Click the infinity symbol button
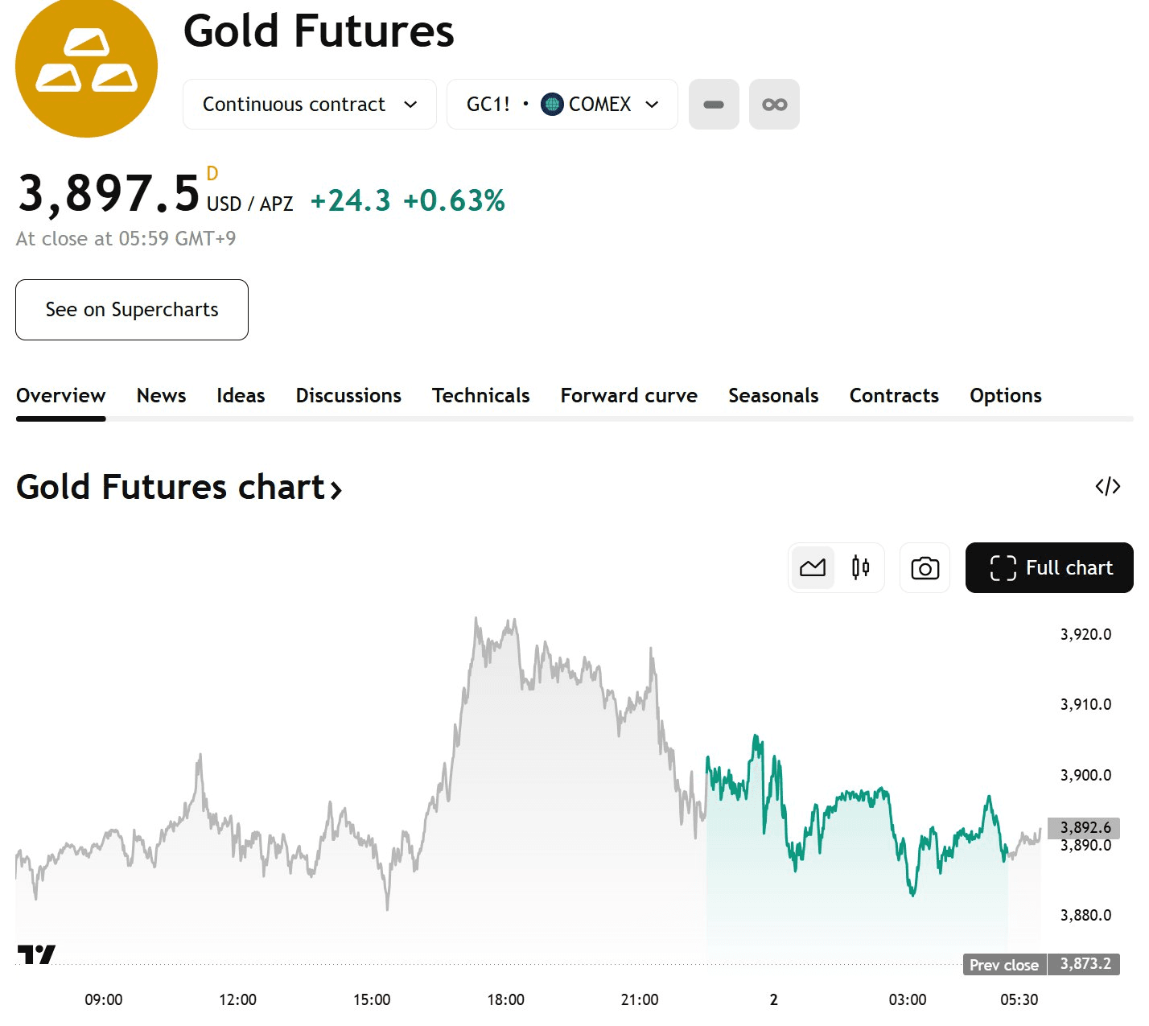Image resolution: width=1149 pixels, height=1026 pixels. click(x=774, y=105)
